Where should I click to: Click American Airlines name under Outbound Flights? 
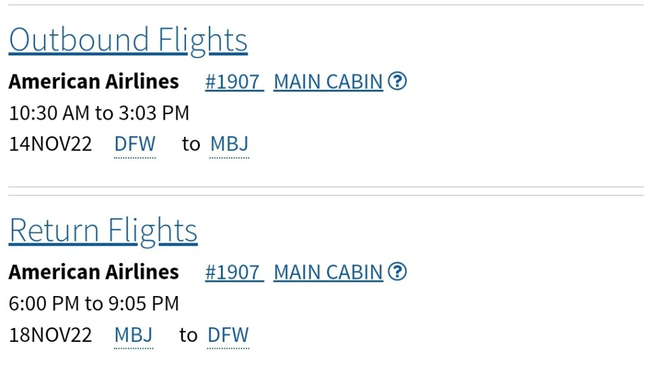pyautogui.click(x=94, y=81)
